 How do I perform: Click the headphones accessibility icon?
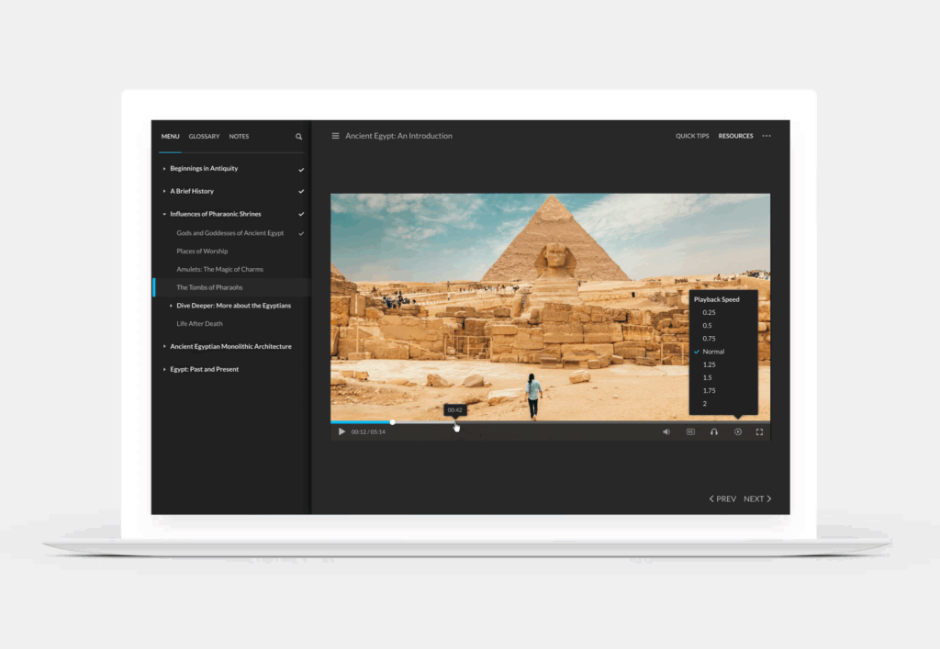point(714,431)
